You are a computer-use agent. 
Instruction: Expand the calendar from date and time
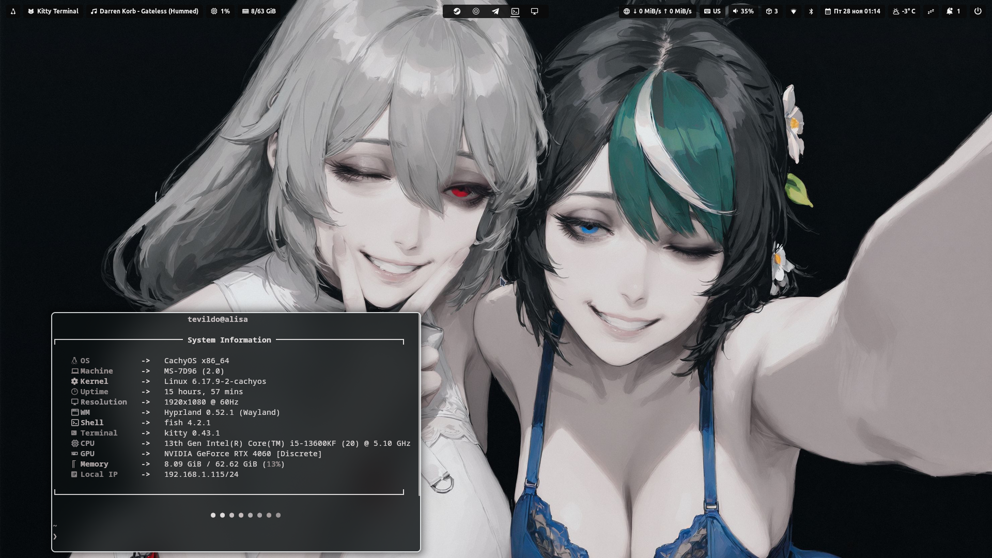point(853,11)
